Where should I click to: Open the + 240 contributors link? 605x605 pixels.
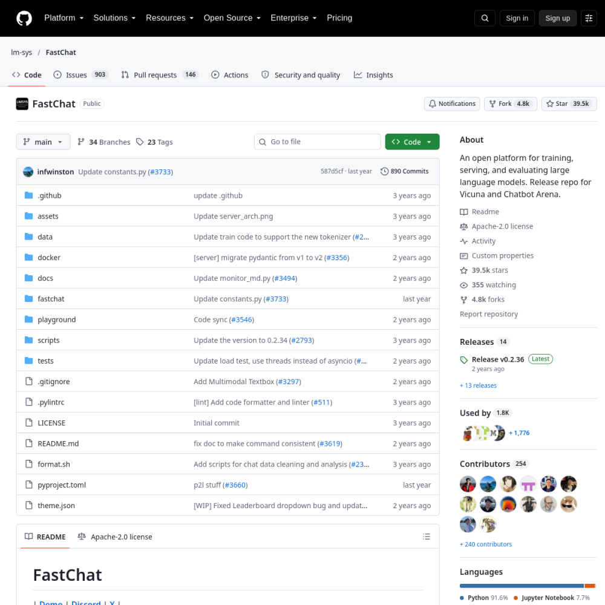pos(486,544)
